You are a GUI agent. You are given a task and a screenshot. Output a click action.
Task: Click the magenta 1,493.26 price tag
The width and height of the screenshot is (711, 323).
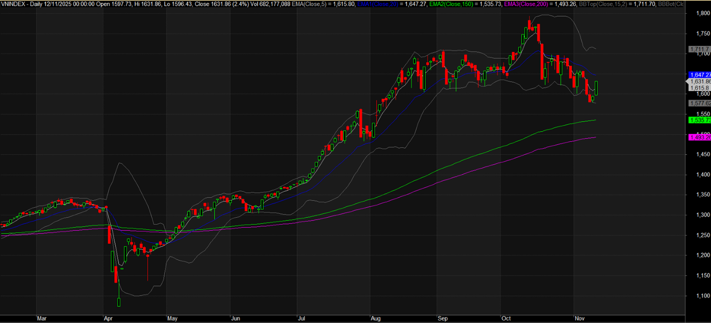pos(700,137)
